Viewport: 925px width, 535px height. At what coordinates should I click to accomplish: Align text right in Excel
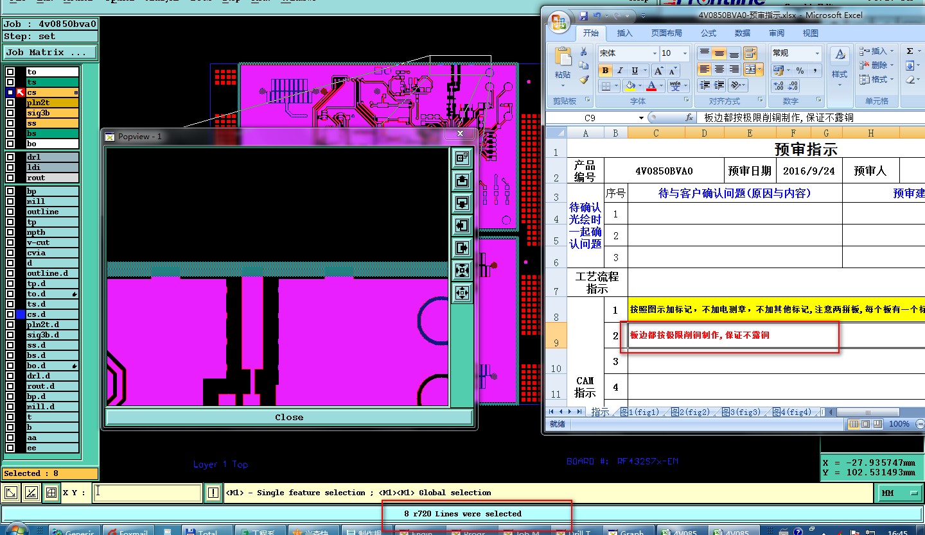(x=734, y=69)
